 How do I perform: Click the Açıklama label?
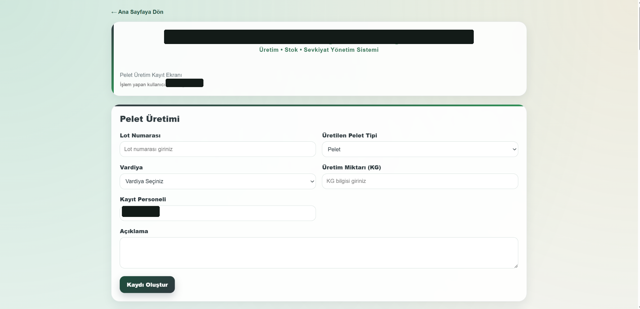pyautogui.click(x=134, y=231)
